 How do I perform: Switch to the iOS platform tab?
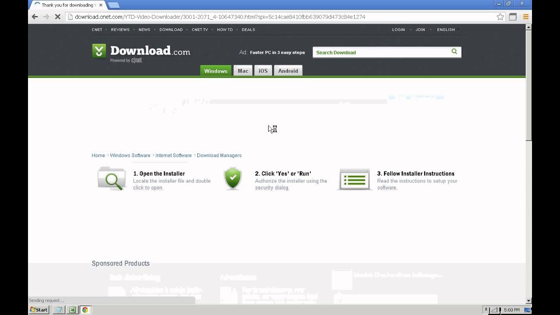coord(263,71)
